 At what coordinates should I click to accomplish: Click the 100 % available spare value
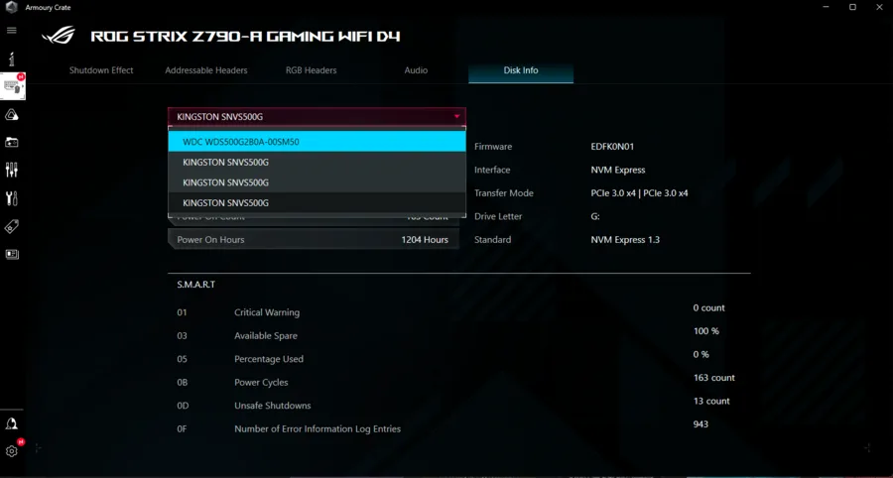click(x=706, y=331)
